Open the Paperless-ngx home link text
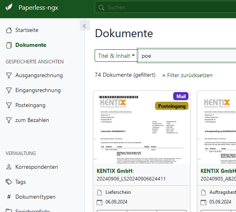Screen dimensions: 236x212 pyautogui.click(x=38, y=8)
